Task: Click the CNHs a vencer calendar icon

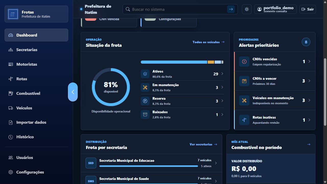Action: pyautogui.click(x=244, y=81)
